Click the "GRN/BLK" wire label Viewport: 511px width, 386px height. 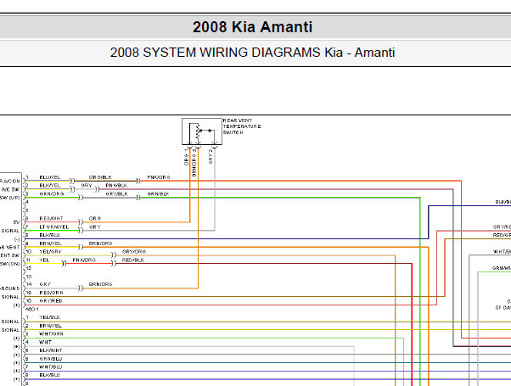[x=158, y=193]
